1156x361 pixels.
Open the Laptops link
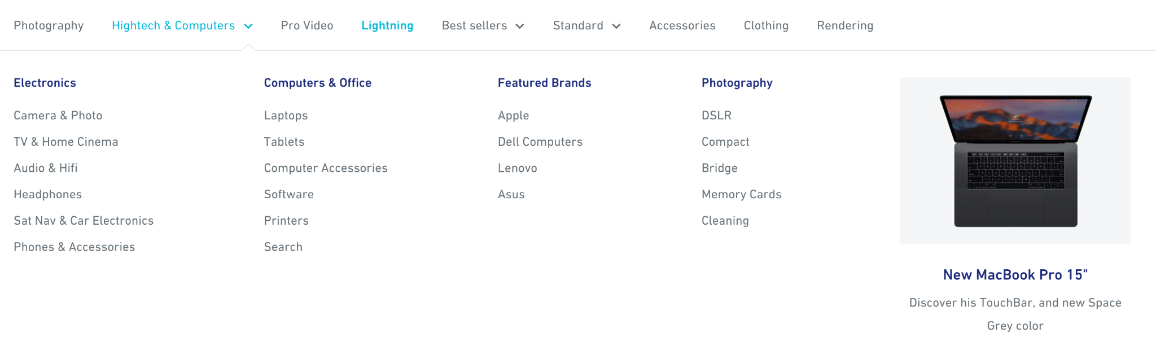[x=286, y=115]
